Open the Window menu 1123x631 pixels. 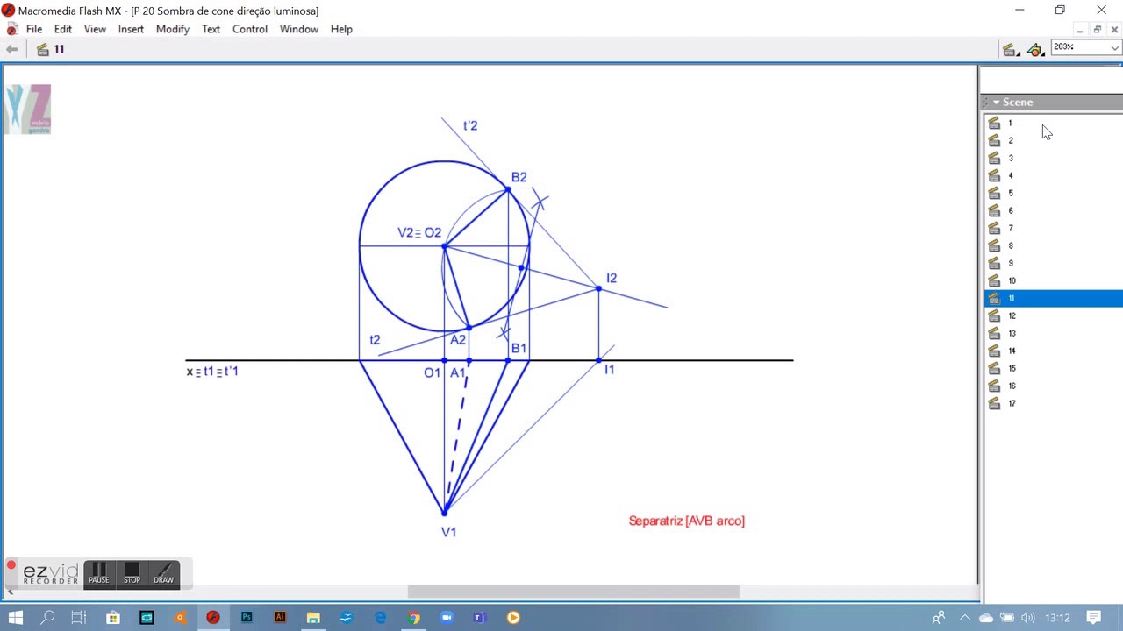298,29
